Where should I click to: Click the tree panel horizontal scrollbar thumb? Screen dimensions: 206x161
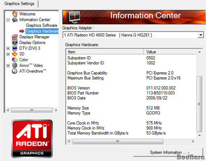coord(32,110)
